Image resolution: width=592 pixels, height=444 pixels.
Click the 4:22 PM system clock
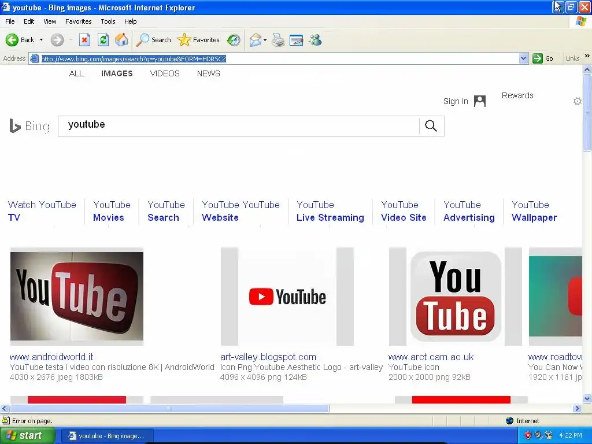pos(571,435)
